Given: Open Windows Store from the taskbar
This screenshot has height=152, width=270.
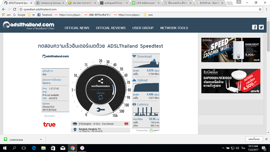Looking at the screenshot, I should click(53, 148).
